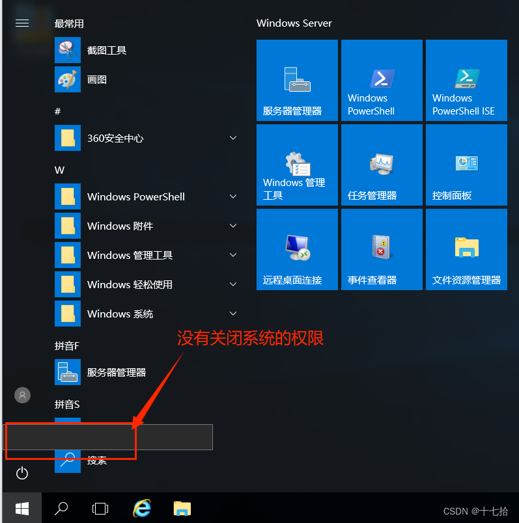Image resolution: width=519 pixels, height=523 pixels.
Task: Click the 画图 label text
Action: [x=97, y=80]
